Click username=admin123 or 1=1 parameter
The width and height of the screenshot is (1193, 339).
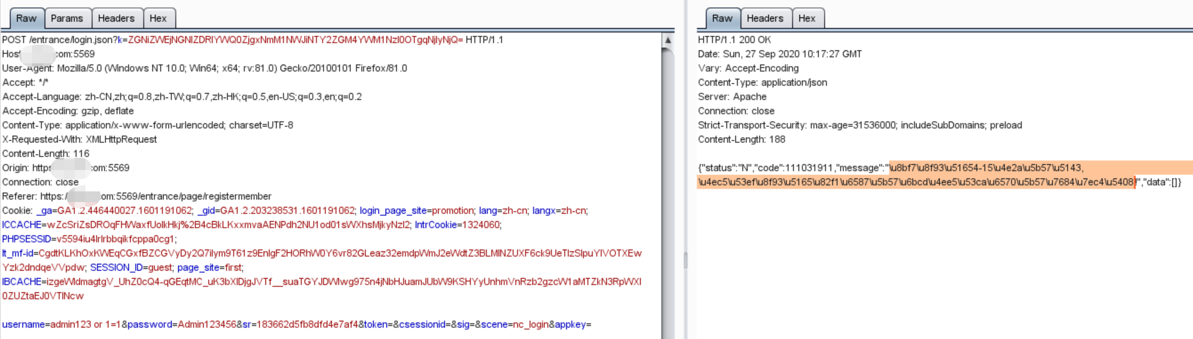(61, 325)
